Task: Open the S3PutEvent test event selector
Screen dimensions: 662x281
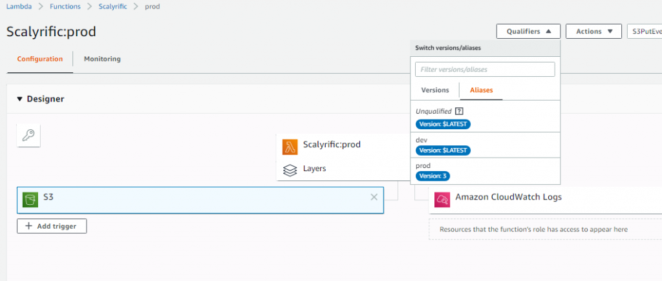Action: coord(644,31)
